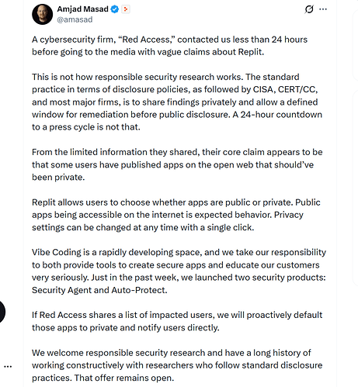This screenshot has width=358, height=387.
Task: Click the Vibe Coding paragraph
Action: 179,271
